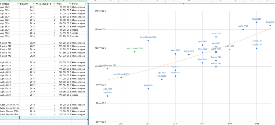
Task: Select the Preis header cell
Action: 64,4
